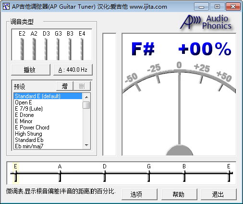The width and height of the screenshot is (243, 204).
Task: Select the E 7/9 (Lute) preset
Action: [x=48, y=109]
